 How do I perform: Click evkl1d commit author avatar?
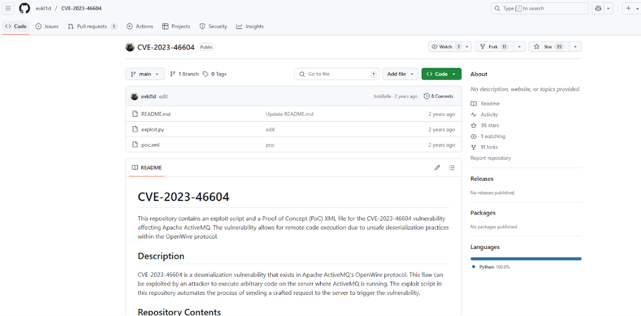(134, 97)
